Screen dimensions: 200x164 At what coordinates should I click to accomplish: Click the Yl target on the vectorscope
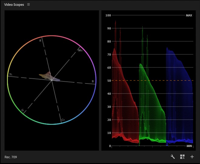[x=11, y=74]
